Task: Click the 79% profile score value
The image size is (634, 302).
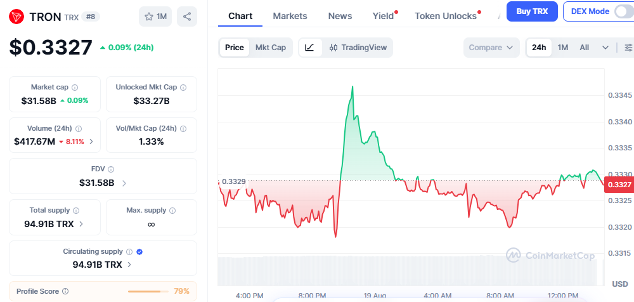Action: (x=181, y=291)
